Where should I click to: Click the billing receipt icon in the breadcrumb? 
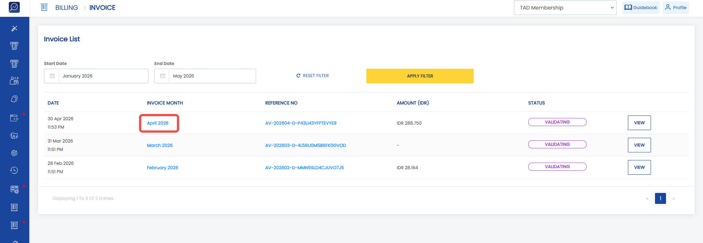click(44, 7)
